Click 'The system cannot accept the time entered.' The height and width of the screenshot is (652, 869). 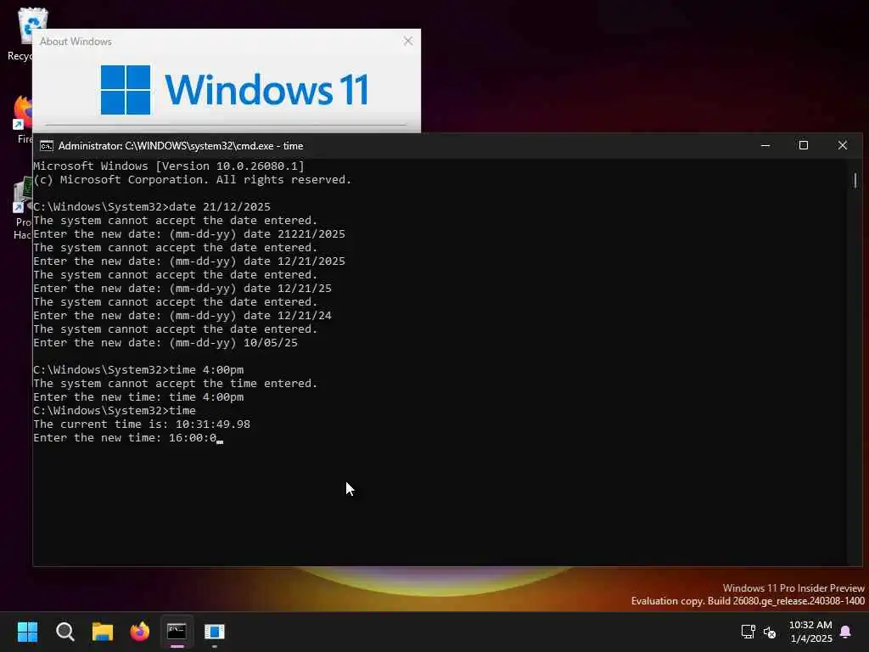coord(175,384)
